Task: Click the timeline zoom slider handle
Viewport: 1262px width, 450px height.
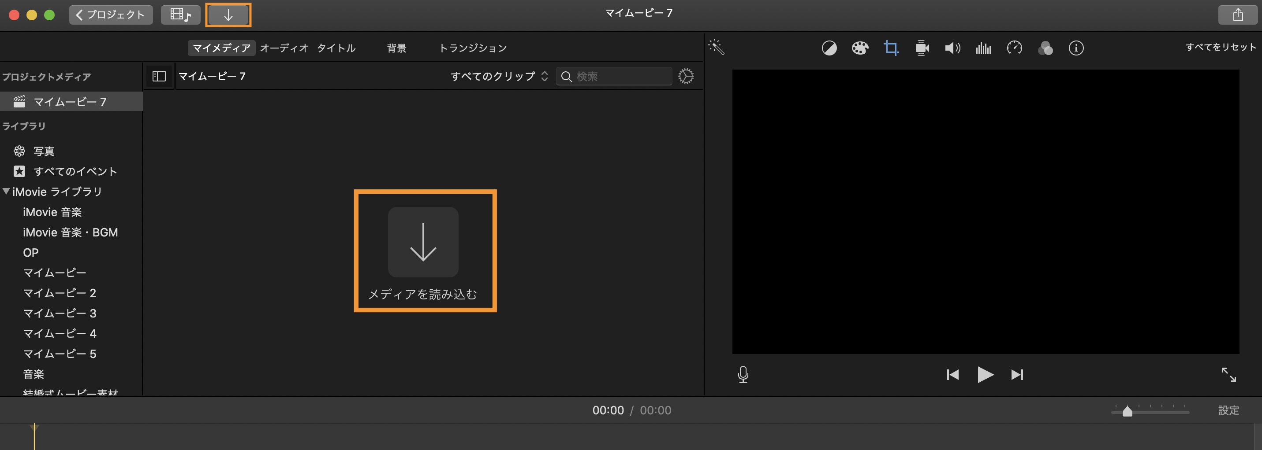Action: click(x=1127, y=411)
